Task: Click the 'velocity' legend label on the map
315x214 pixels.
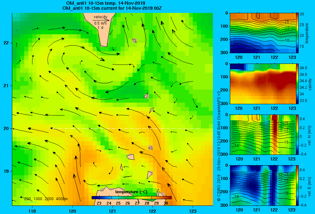Action: (x=100, y=17)
